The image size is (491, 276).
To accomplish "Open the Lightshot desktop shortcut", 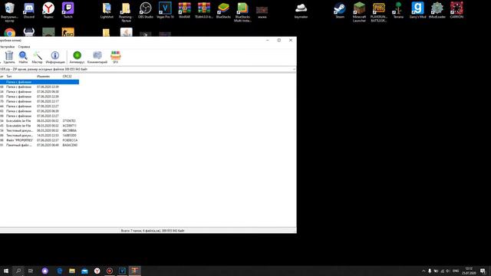I will coord(107,10).
